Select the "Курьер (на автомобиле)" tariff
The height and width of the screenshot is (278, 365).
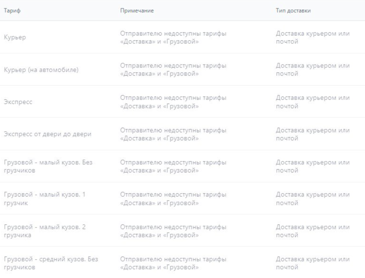point(41,70)
